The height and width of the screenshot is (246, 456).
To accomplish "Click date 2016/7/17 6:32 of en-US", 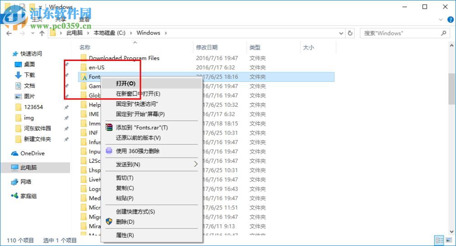I will tap(215, 67).
